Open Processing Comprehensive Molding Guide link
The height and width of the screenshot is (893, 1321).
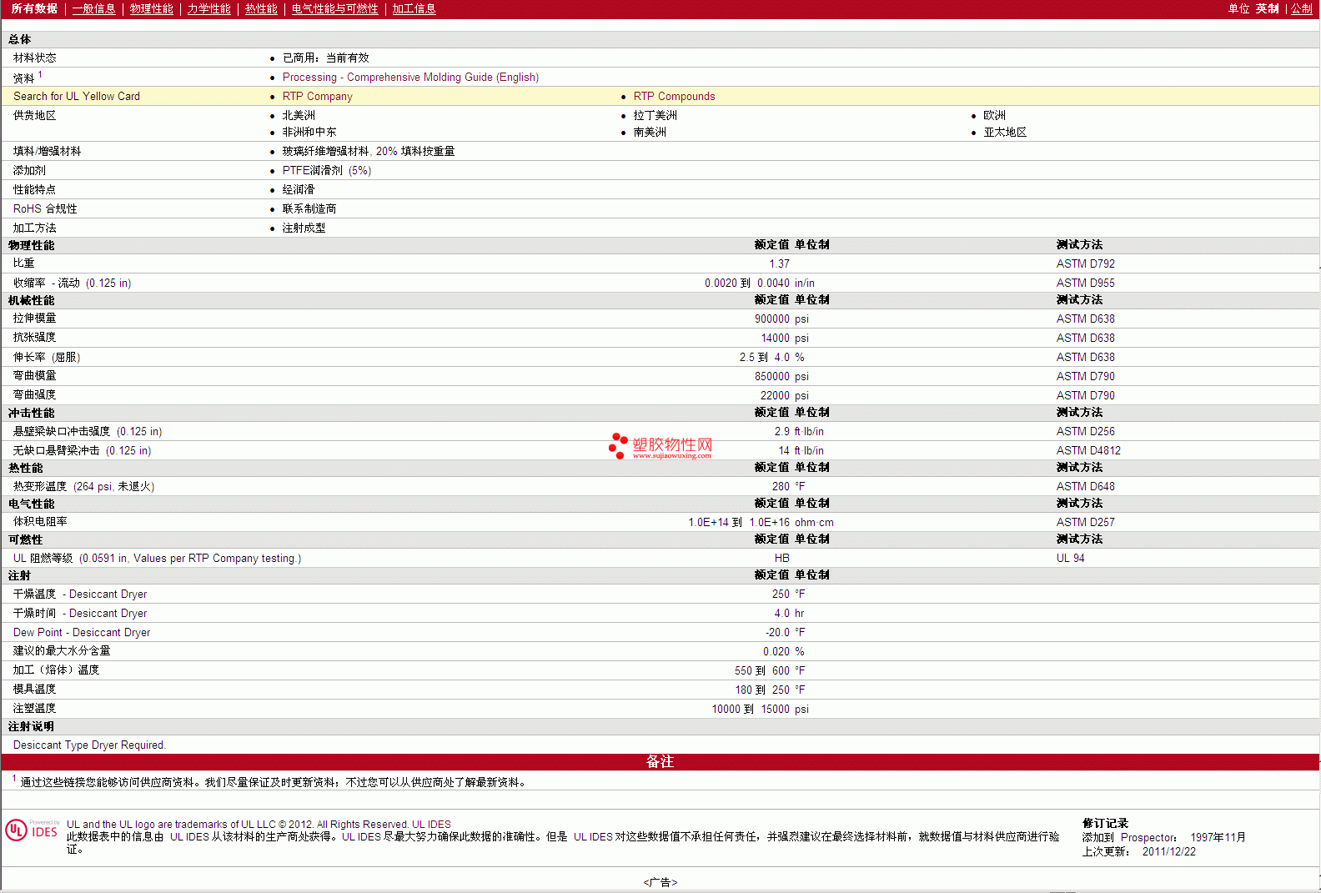[410, 77]
